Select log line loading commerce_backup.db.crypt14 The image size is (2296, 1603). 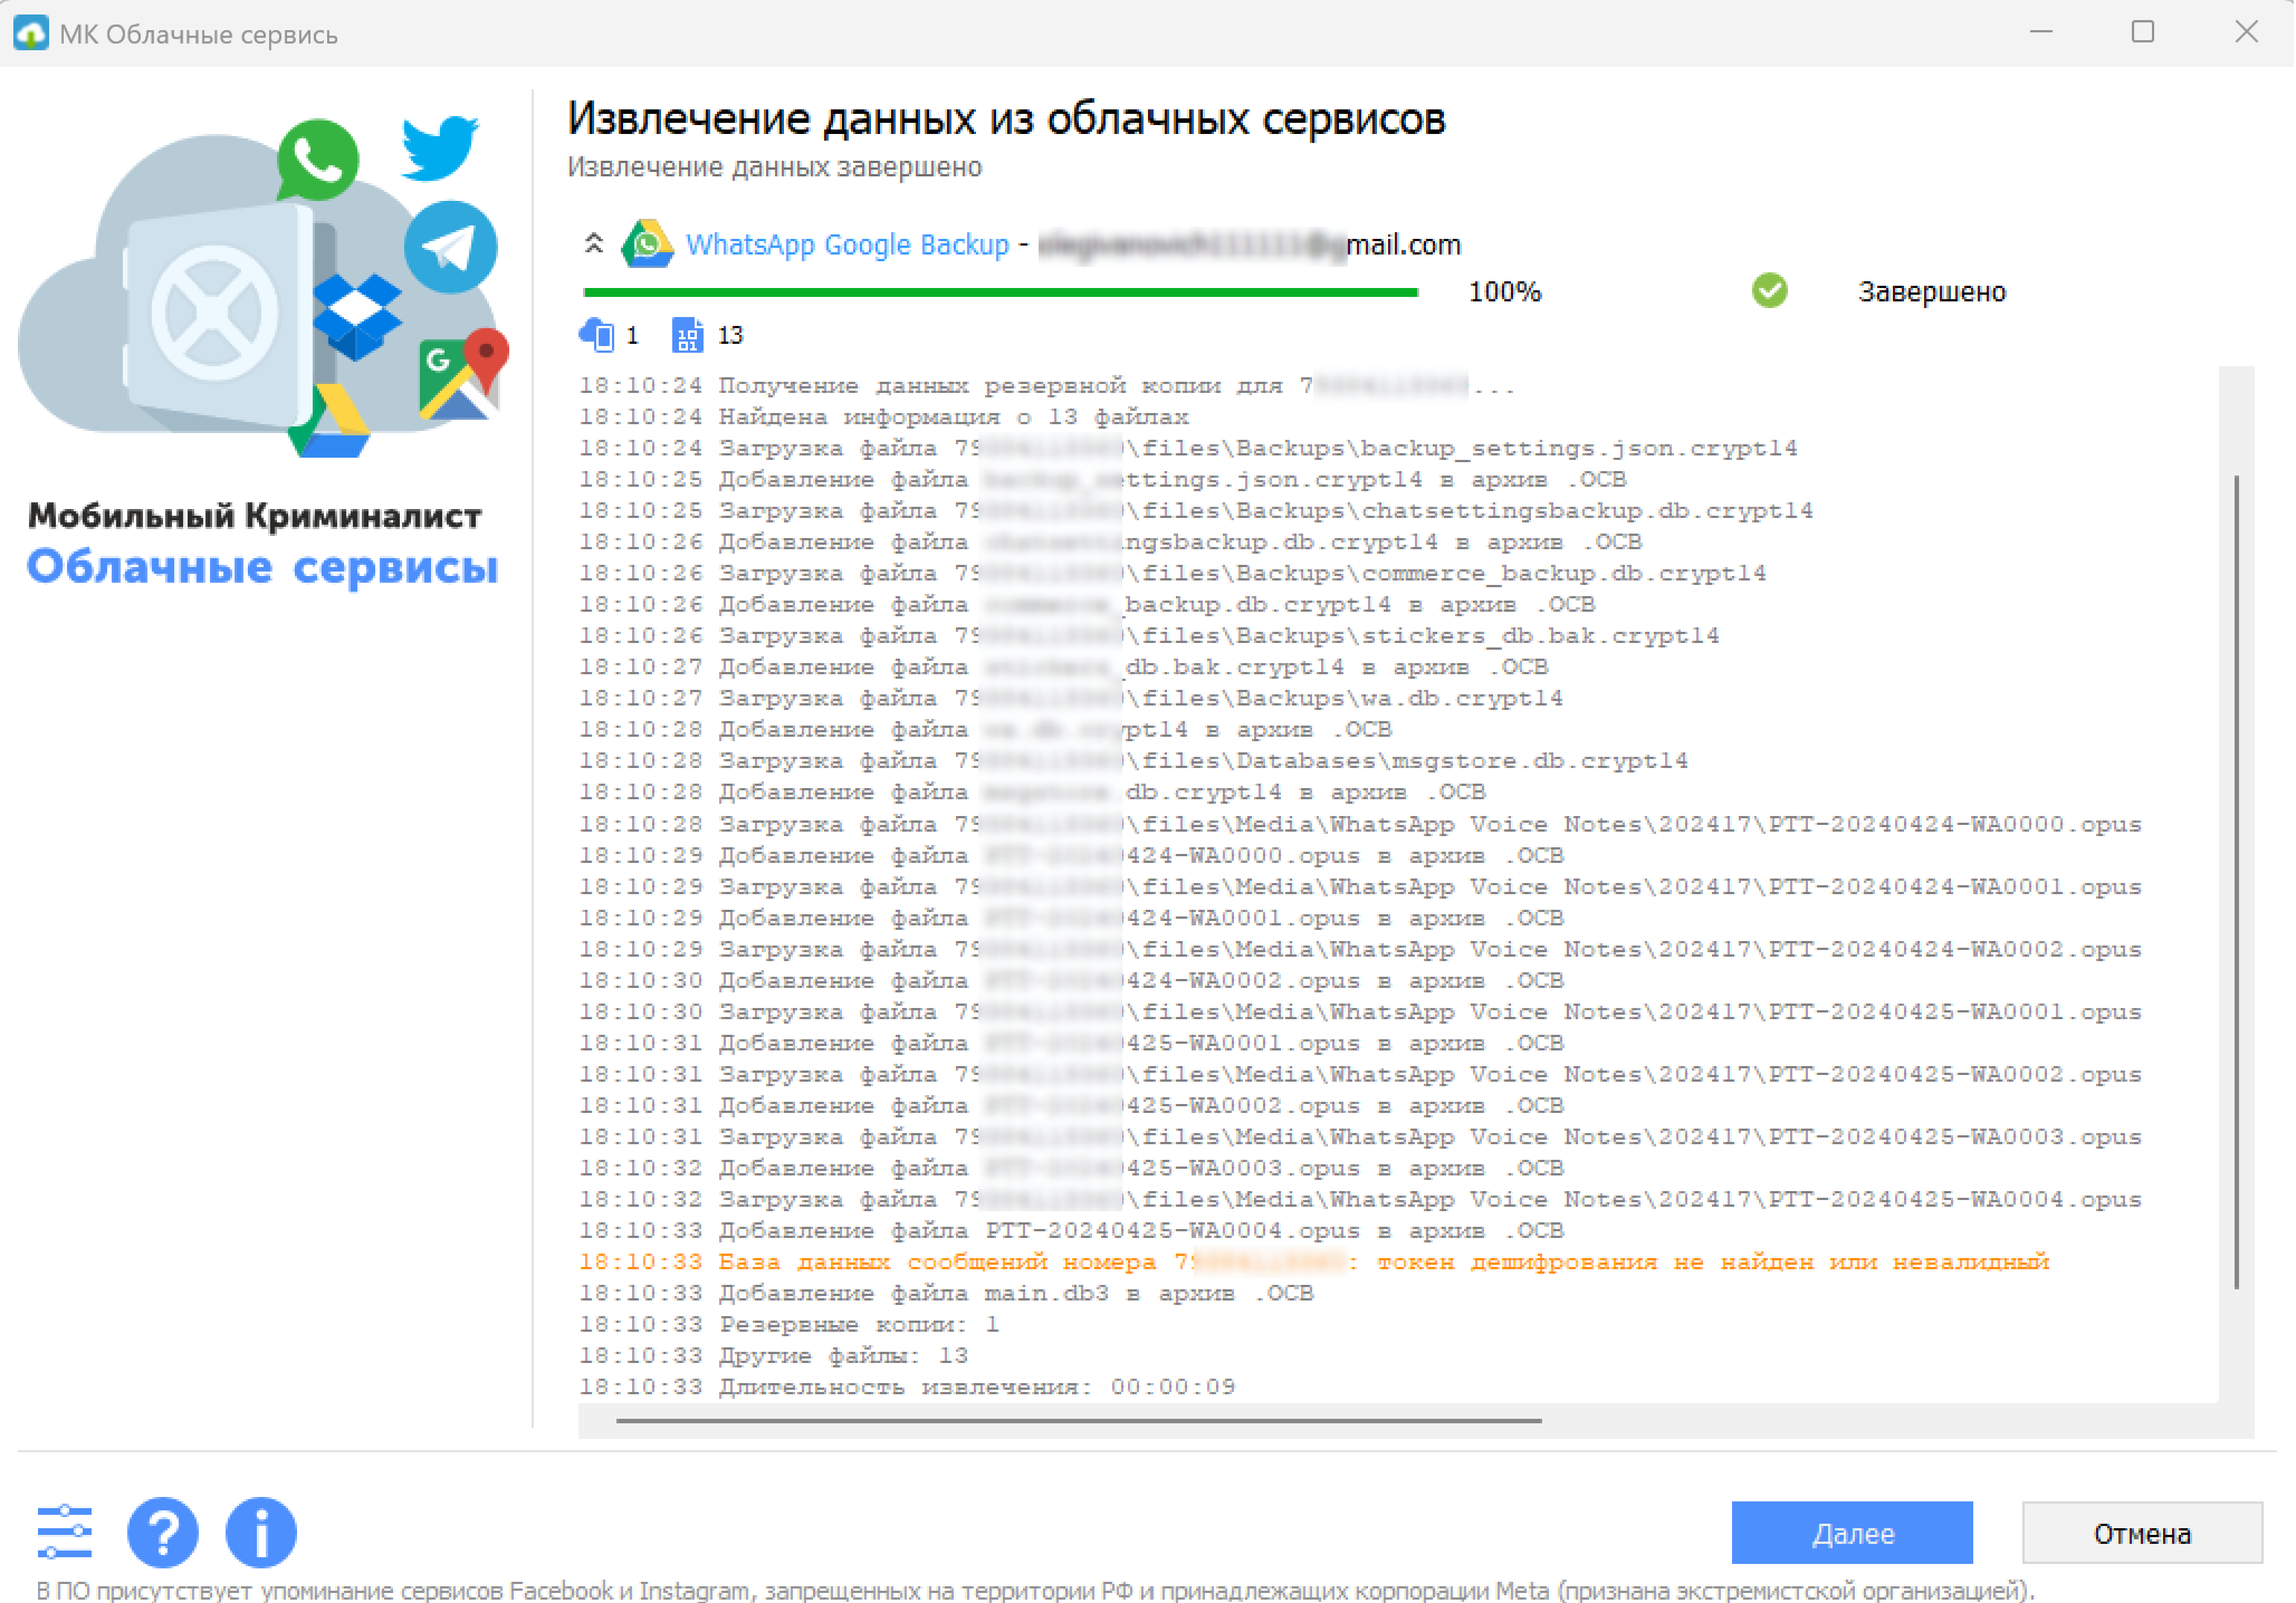pyautogui.click(x=1173, y=574)
